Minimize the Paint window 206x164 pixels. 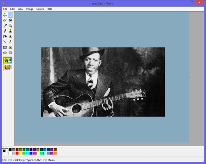[x=186, y=3]
